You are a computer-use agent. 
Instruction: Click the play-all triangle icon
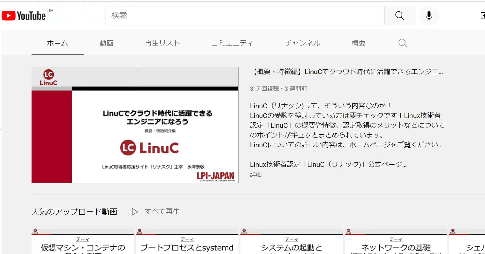[135, 212]
